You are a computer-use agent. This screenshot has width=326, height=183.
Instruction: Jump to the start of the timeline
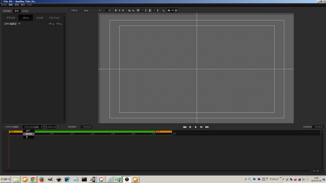point(185,127)
